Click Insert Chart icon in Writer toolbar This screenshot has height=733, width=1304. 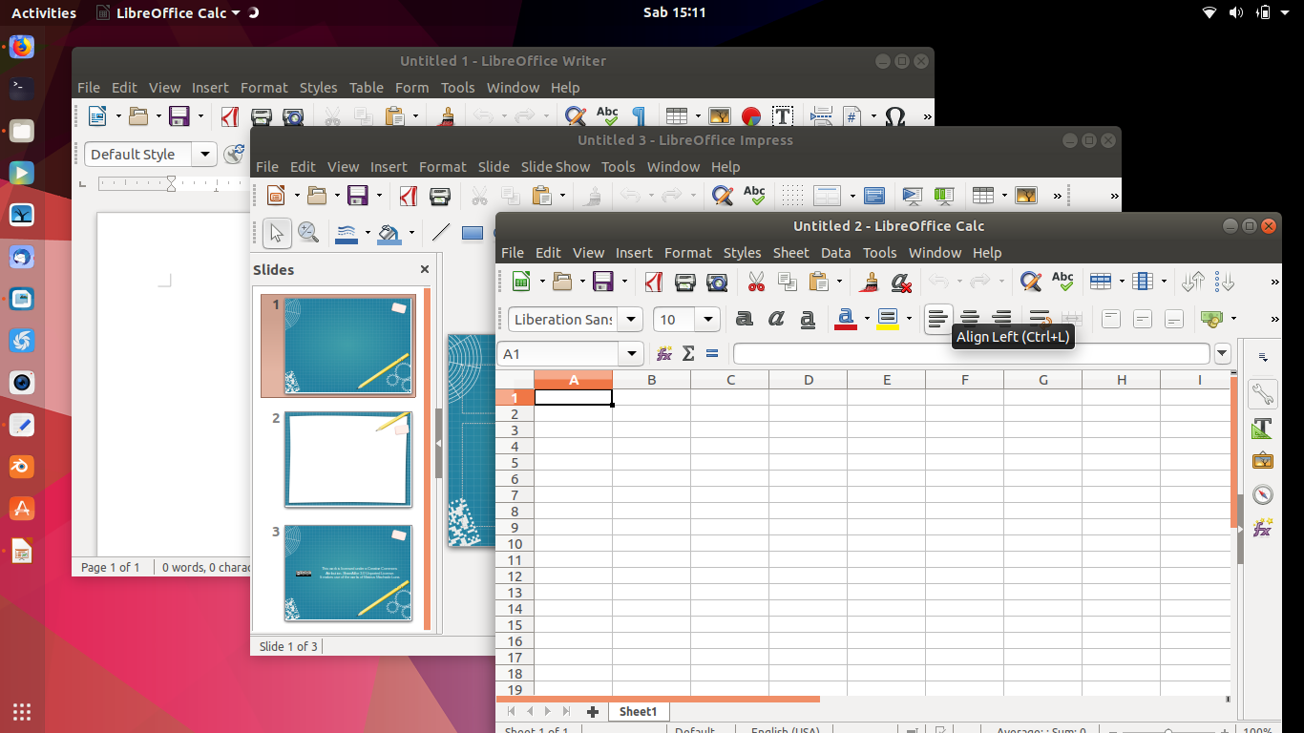point(751,116)
